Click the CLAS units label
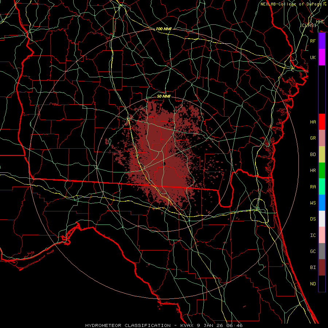Image resolution: width=328 pixels, height=328 pixels. pyautogui.click(x=308, y=25)
